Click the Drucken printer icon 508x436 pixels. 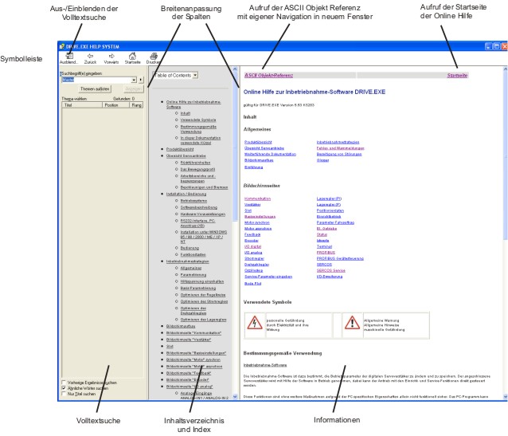click(x=154, y=56)
